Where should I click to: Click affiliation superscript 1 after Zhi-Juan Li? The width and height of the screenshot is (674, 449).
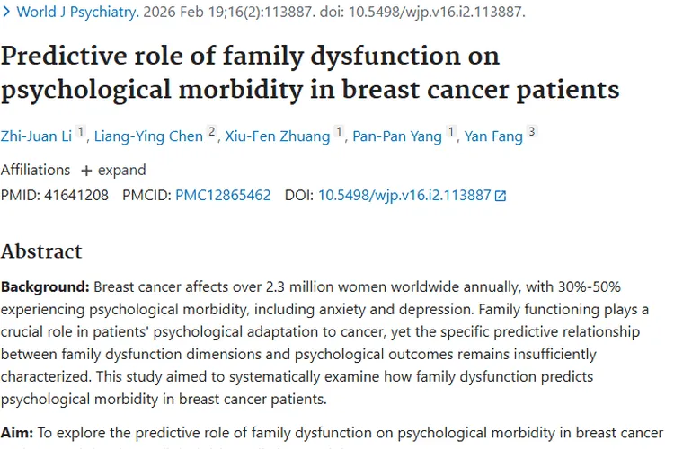coord(80,132)
